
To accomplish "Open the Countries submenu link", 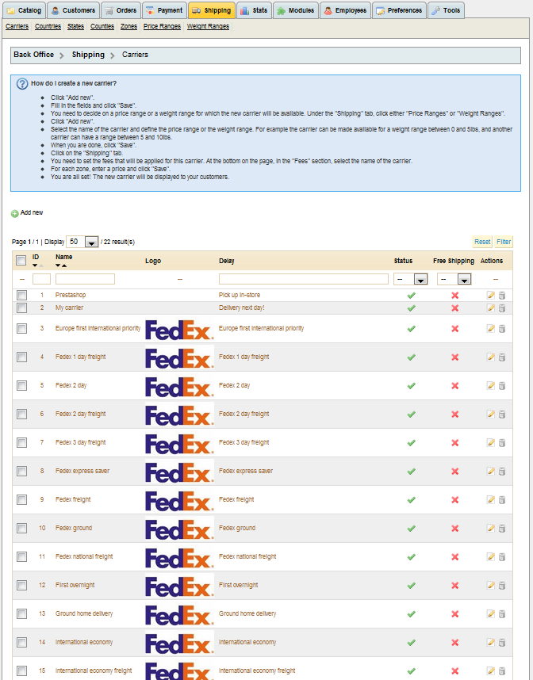I will (x=48, y=26).
